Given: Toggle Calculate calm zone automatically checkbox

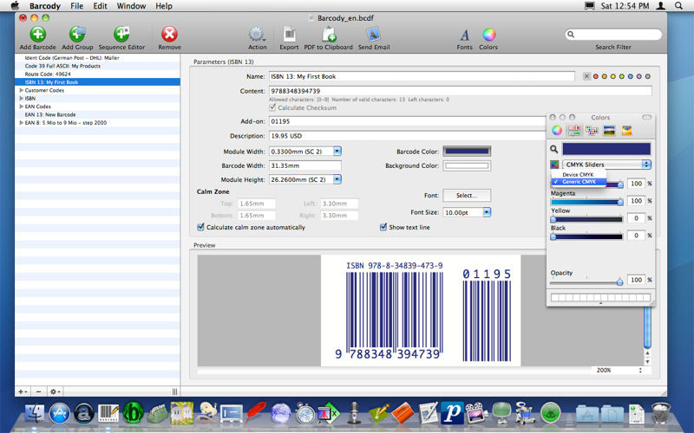Looking at the screenshot, I should [200, 227].
